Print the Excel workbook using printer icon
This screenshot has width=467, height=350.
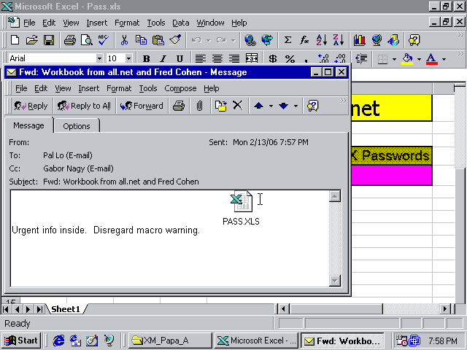point(70,40)
